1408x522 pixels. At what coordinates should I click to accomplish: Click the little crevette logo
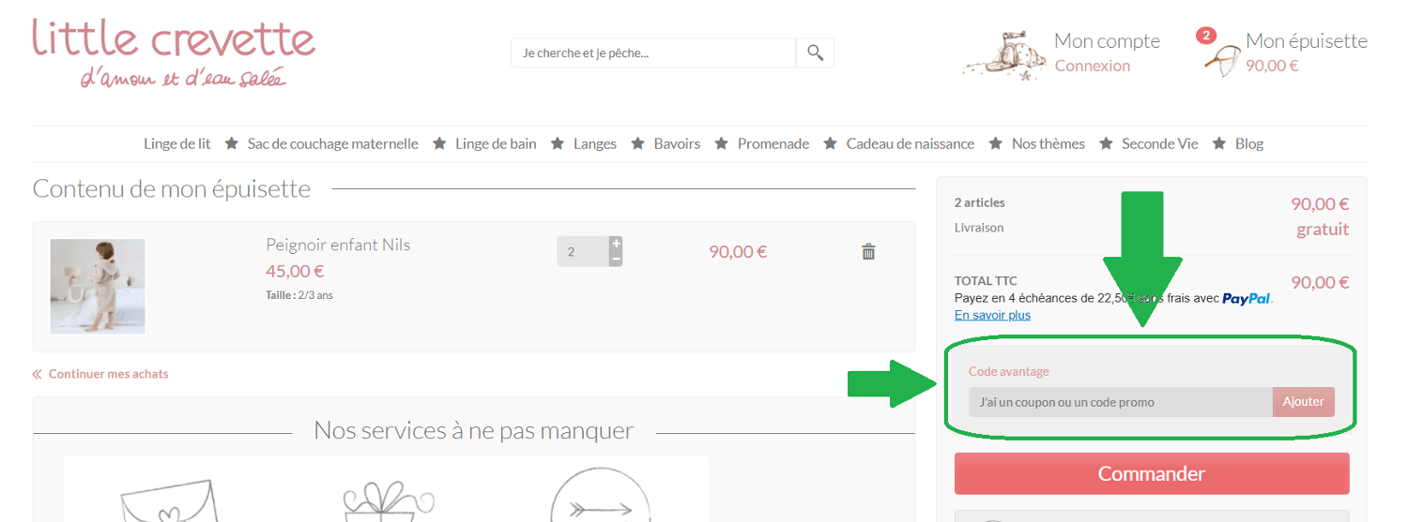point(174,53)
